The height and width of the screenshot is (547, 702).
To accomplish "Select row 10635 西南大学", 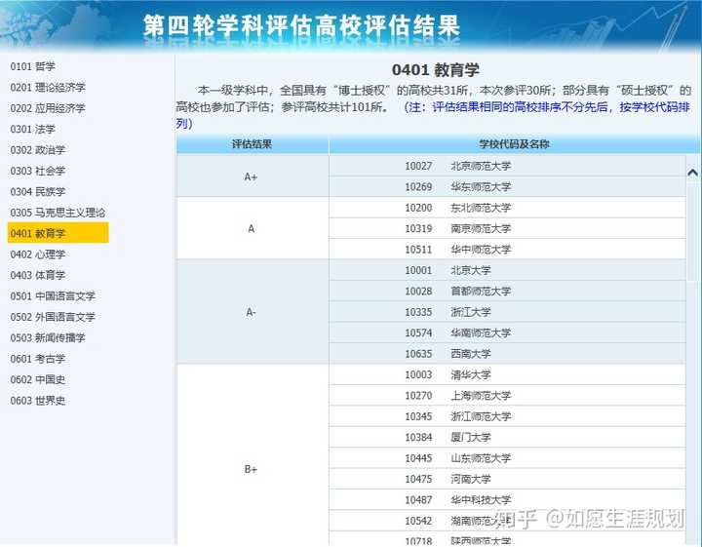I will (507, 354).
